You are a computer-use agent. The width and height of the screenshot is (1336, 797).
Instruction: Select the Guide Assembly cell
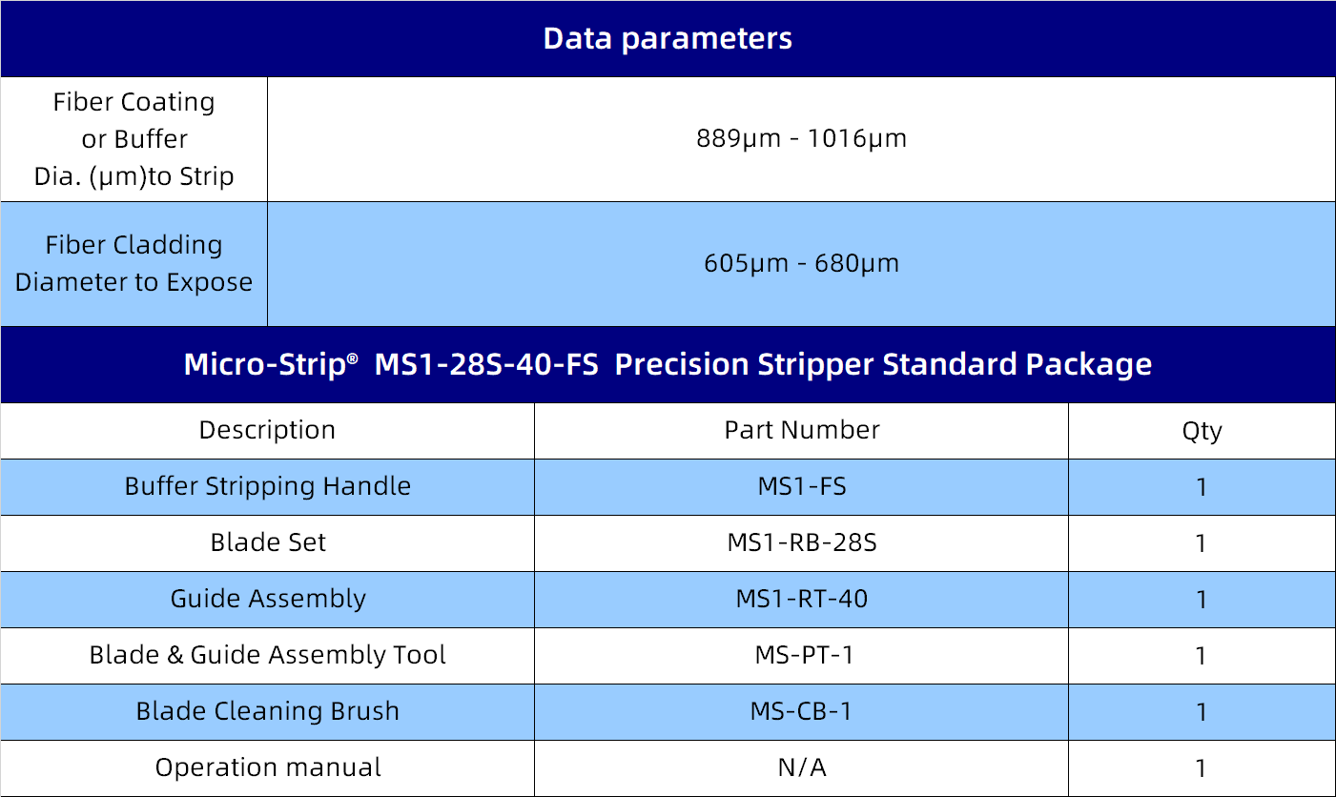[267, 600]
